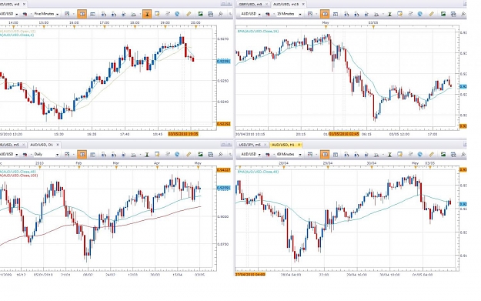Screen dimensions: 481x301
Task: Click the printer icon in the Five Minutes chart toolbar
Action: pyautogui.click(x=210, y=14)
